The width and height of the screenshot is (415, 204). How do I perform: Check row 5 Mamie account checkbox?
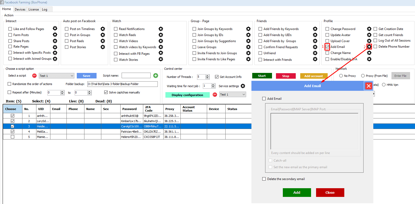pyautogui.click(x=12, y=137)
